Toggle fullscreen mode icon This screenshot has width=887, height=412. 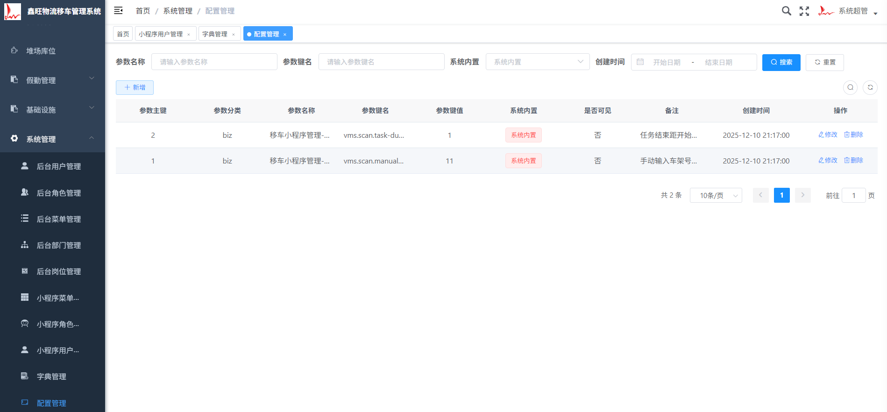click(804, 11)
